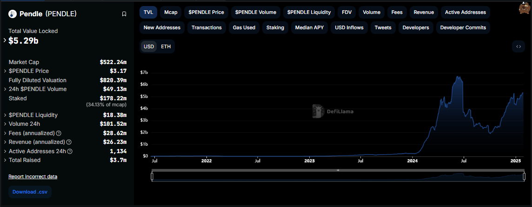The image size is (532, 207).
Task: Switch chart denomination to USD
Action: 149,47
